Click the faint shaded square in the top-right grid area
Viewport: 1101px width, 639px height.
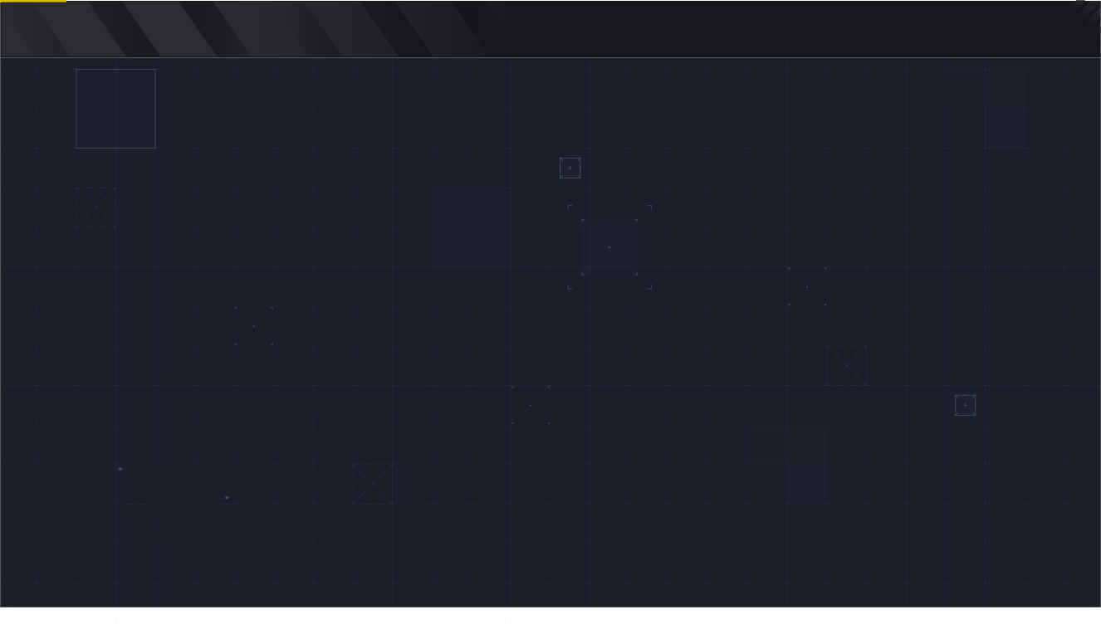click(x=964, y=90)
